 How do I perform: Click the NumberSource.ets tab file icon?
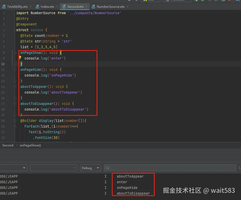coord(93,7)
